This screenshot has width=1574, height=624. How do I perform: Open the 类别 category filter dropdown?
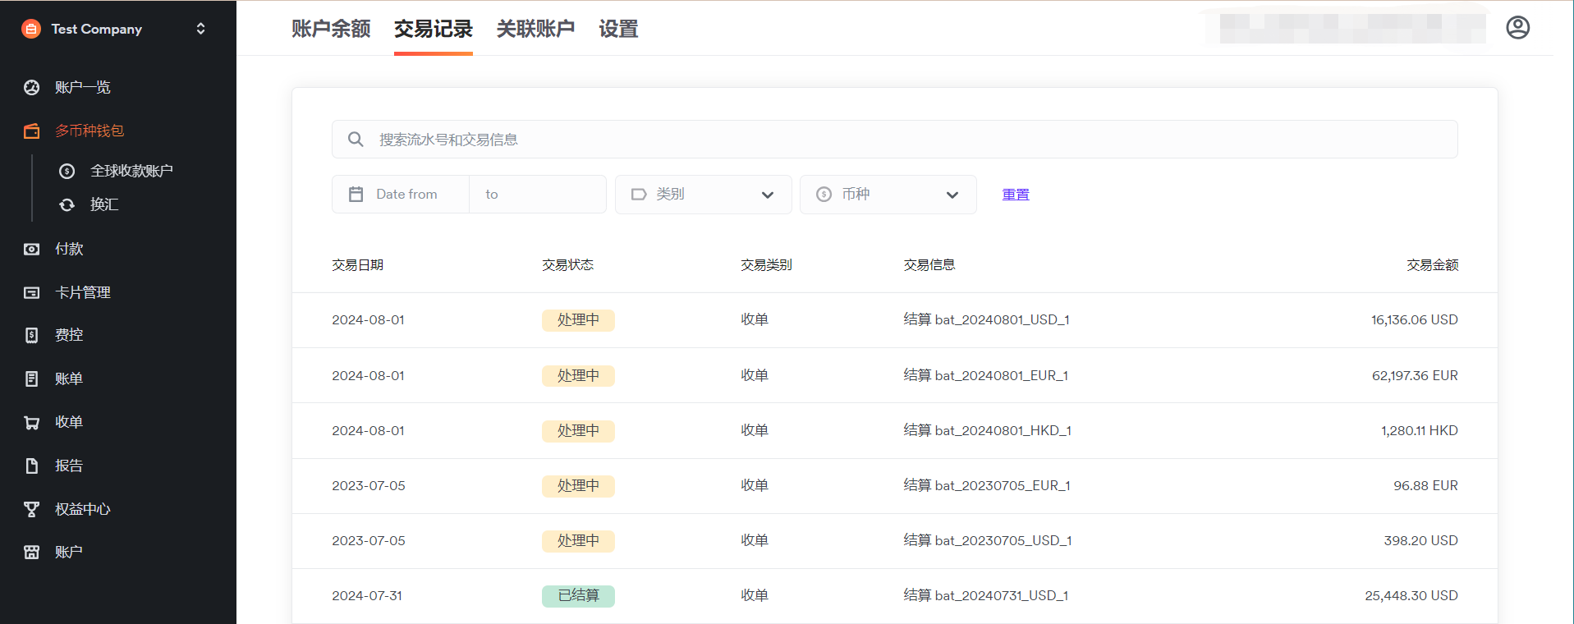pos(703,195)
